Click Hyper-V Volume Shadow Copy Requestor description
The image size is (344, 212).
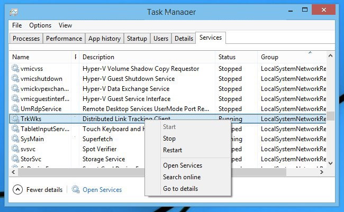click(x=141, y=69)
